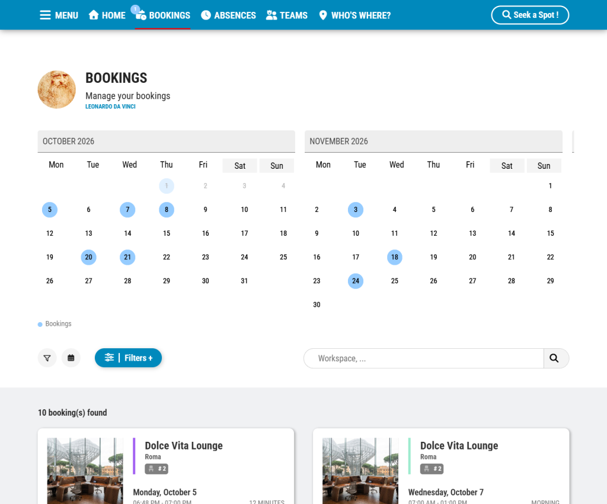Select October 21 booking date
Viewport: 607px width, 504px height.
coord(127,257)
